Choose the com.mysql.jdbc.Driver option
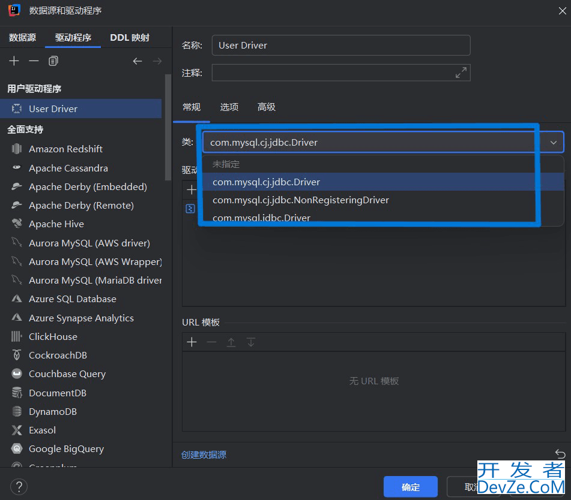The image size is (571, 500). (x=261, y=218)
